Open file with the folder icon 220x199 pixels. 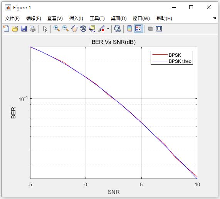click(15, 29)
